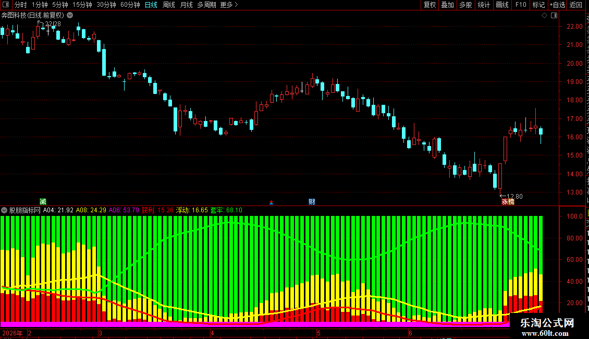This screenshot has width=589, height=339.
Task: Click the A04: 21.92 indicator value
Action: click(58, 211)
